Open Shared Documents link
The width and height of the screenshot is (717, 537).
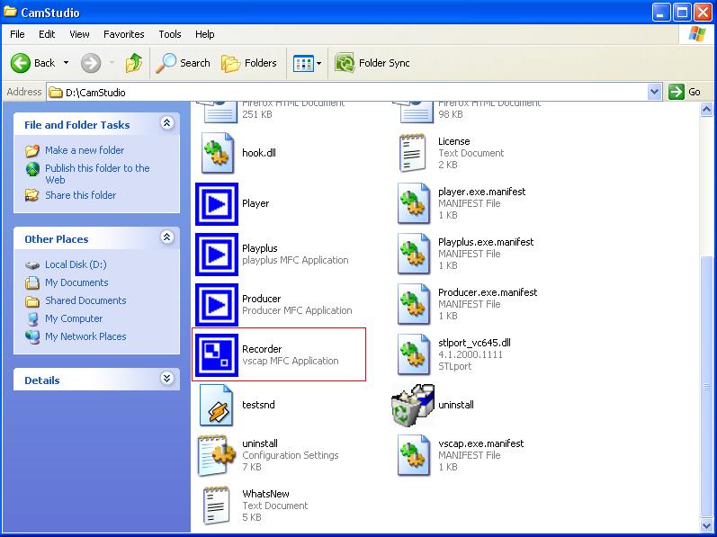85,300
